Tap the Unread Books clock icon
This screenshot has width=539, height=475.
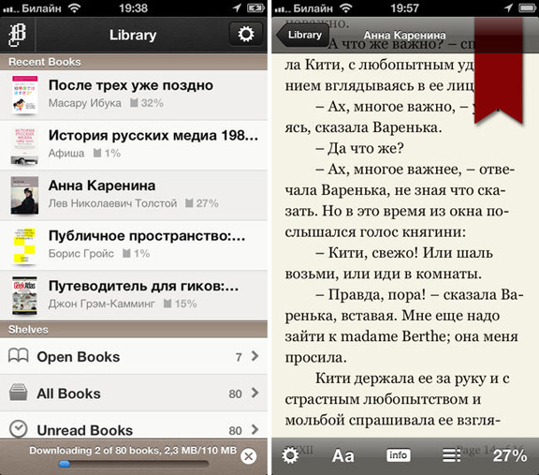pos(18,429)
